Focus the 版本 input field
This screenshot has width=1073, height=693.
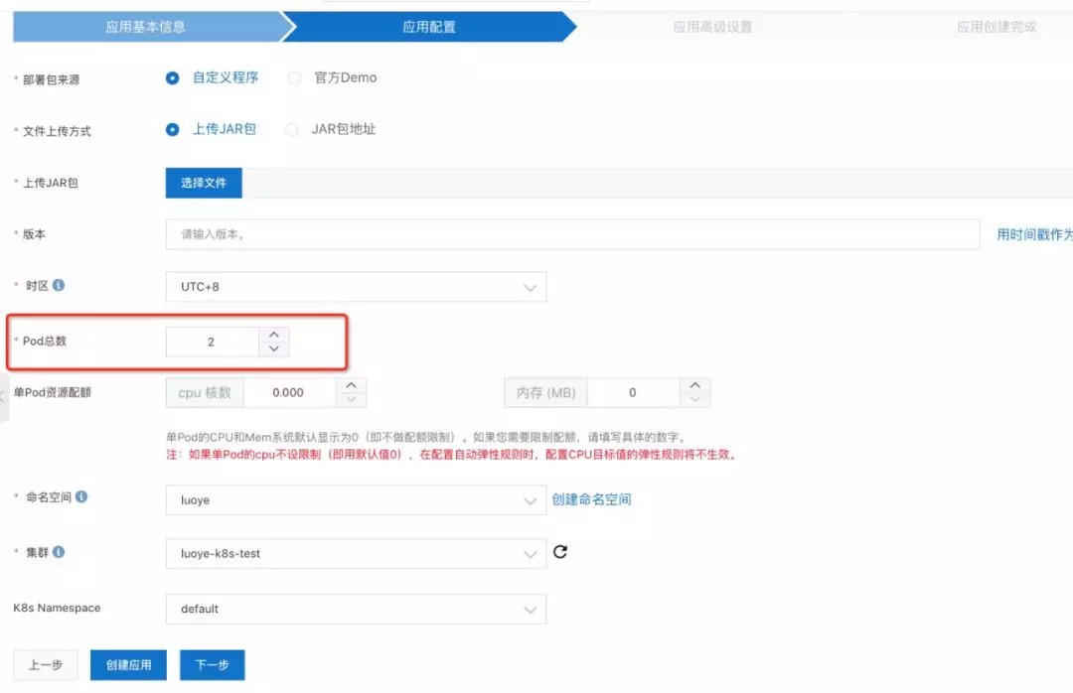coord(573,234)
